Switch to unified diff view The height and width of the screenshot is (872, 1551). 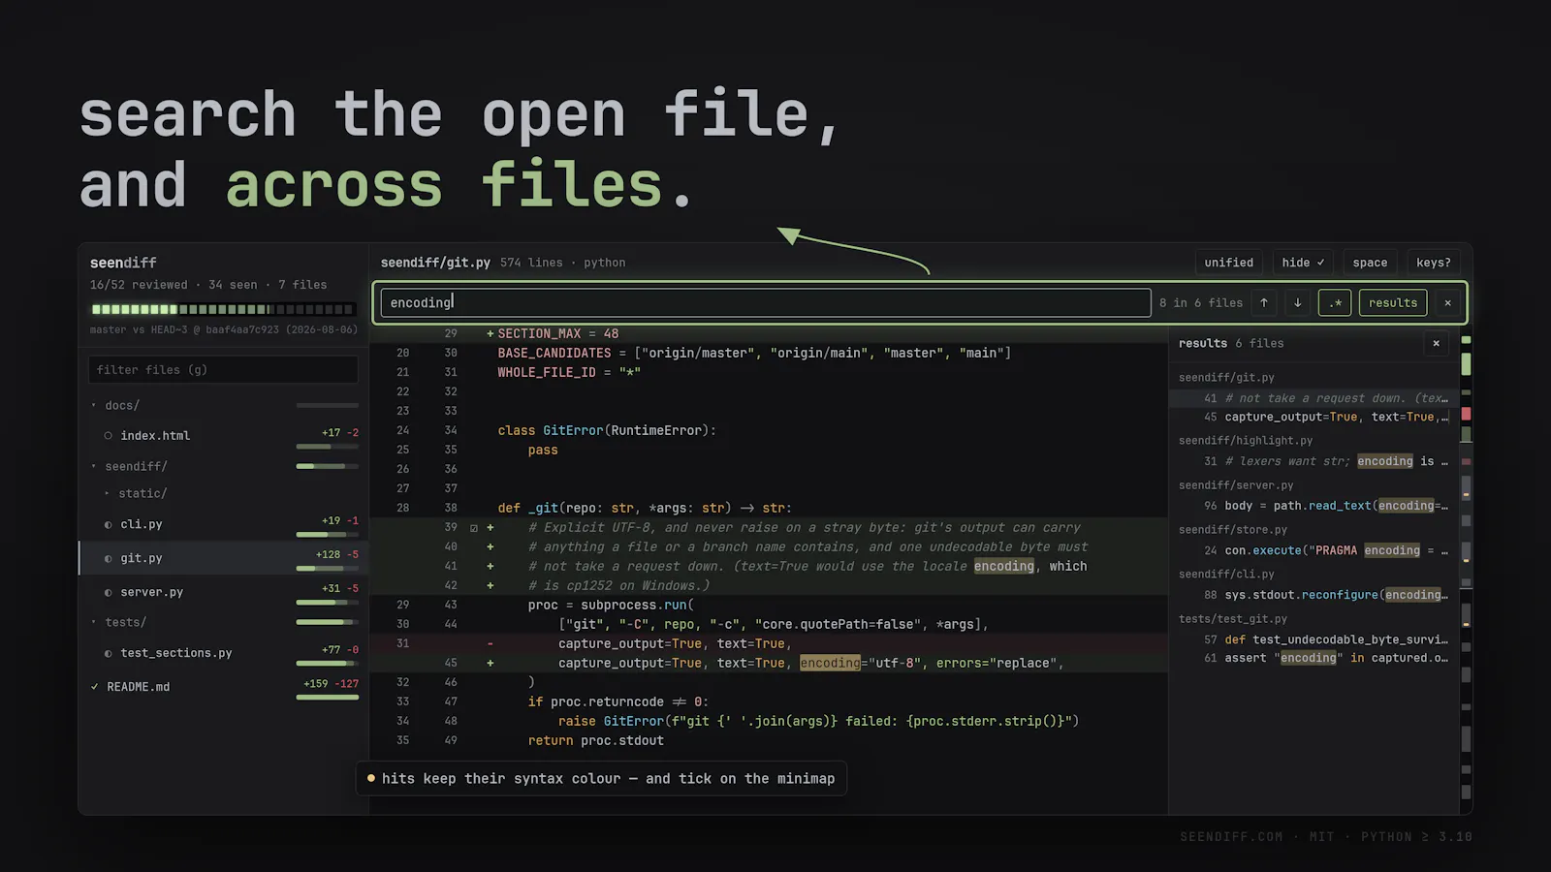pyautogui.click(x=1229, y=263)
